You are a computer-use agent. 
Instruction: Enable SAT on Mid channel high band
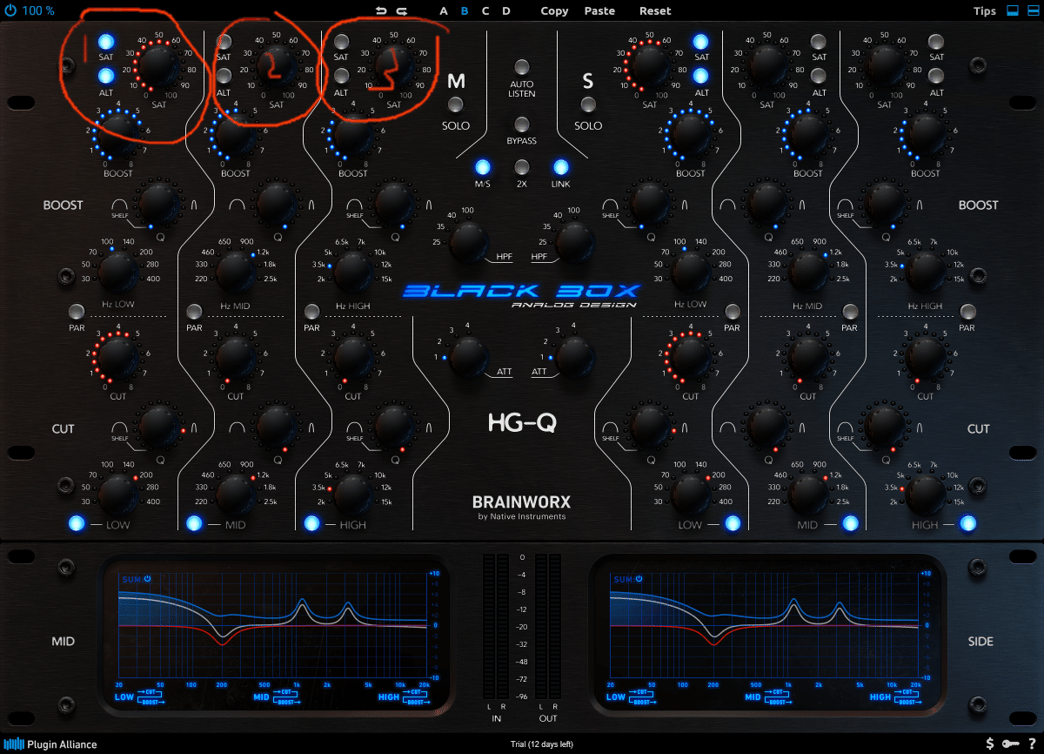342,42
